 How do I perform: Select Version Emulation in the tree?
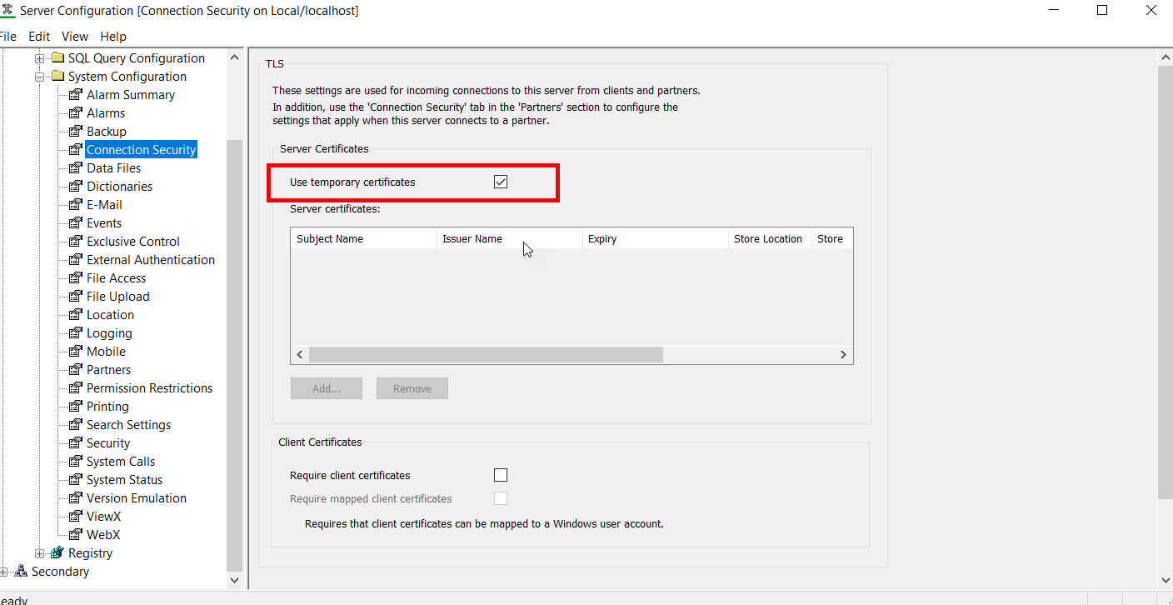[137, 498]
